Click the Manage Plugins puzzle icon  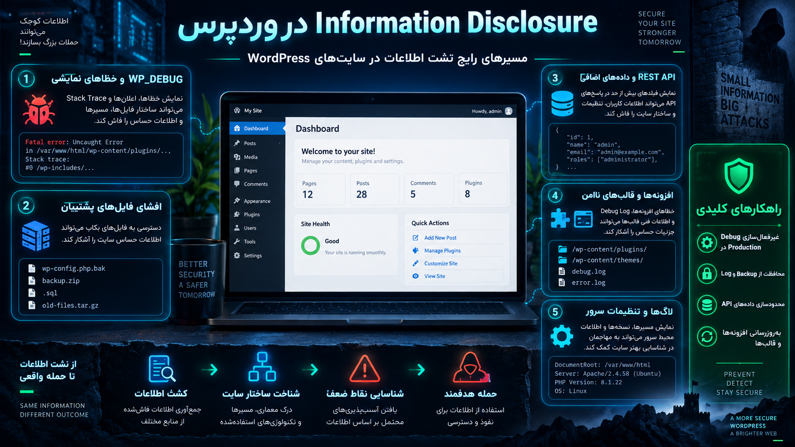[416, 250]
